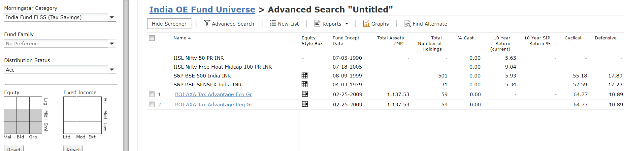Select S&P BSE SENSEX India INR row name
624x151 pixels.
pyautogui.click(x=208, y=84)
